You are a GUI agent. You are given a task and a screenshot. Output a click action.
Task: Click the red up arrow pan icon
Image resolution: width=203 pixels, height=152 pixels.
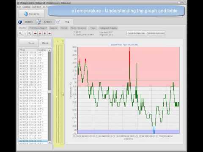40,33
